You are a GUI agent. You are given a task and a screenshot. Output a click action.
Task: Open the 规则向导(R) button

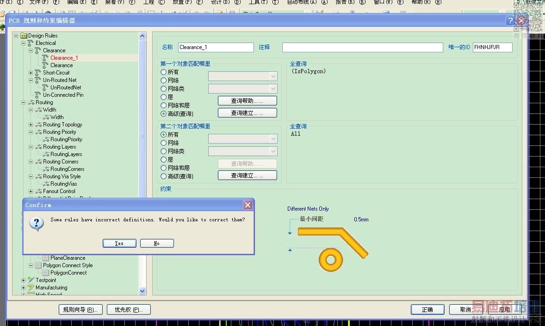pos(81,310)
